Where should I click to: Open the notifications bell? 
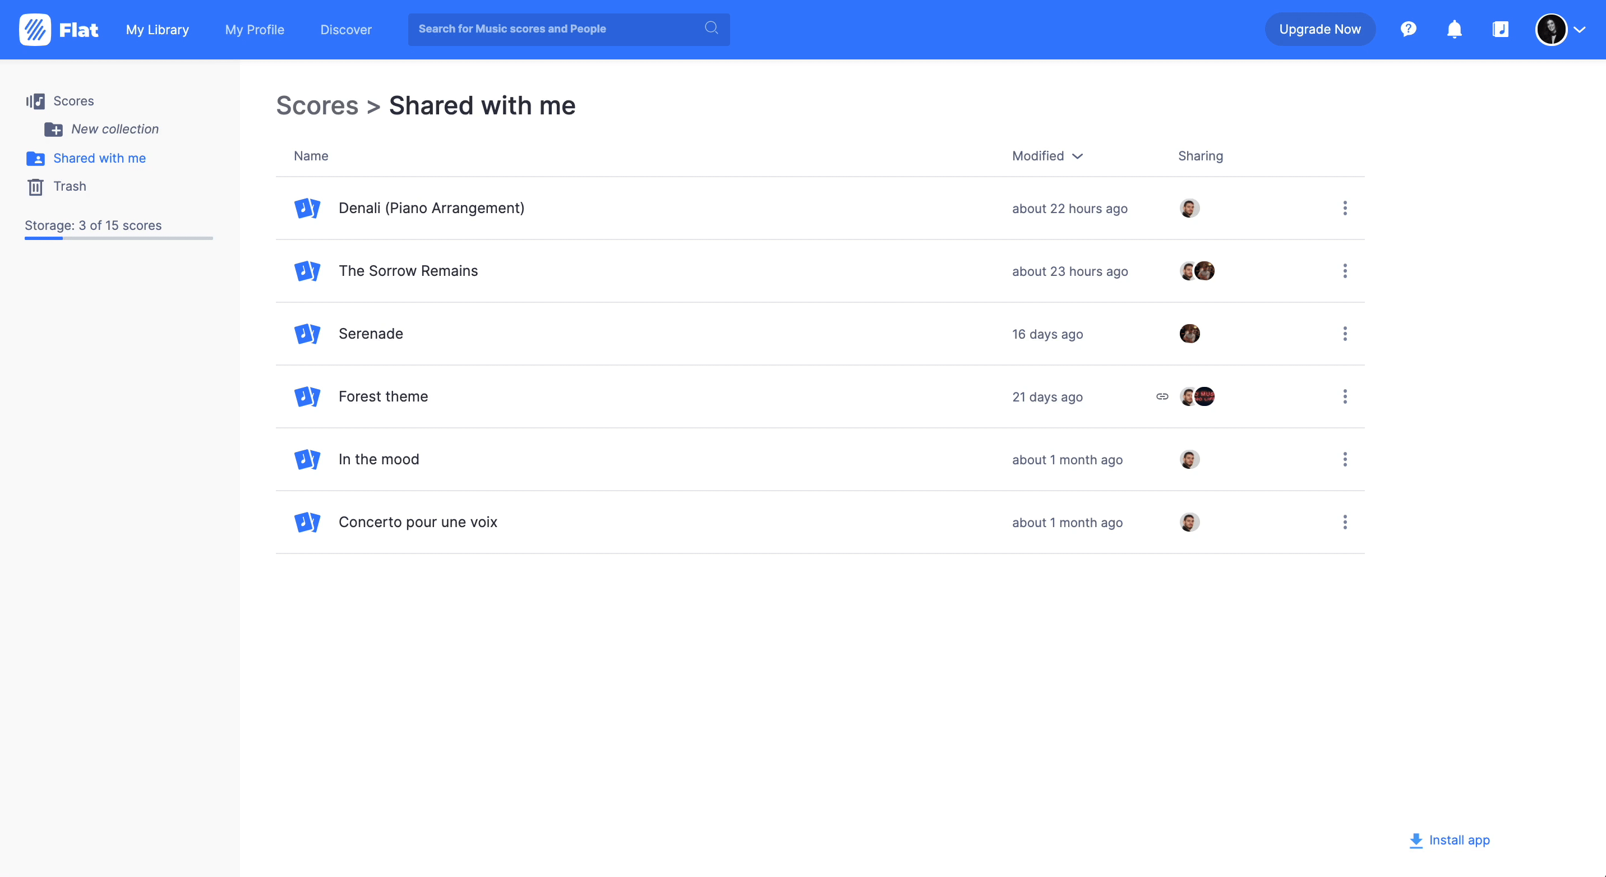tap(1454, 29)
